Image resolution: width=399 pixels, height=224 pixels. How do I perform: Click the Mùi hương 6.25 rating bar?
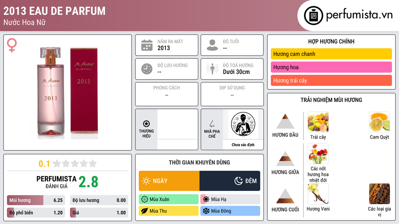36,200
